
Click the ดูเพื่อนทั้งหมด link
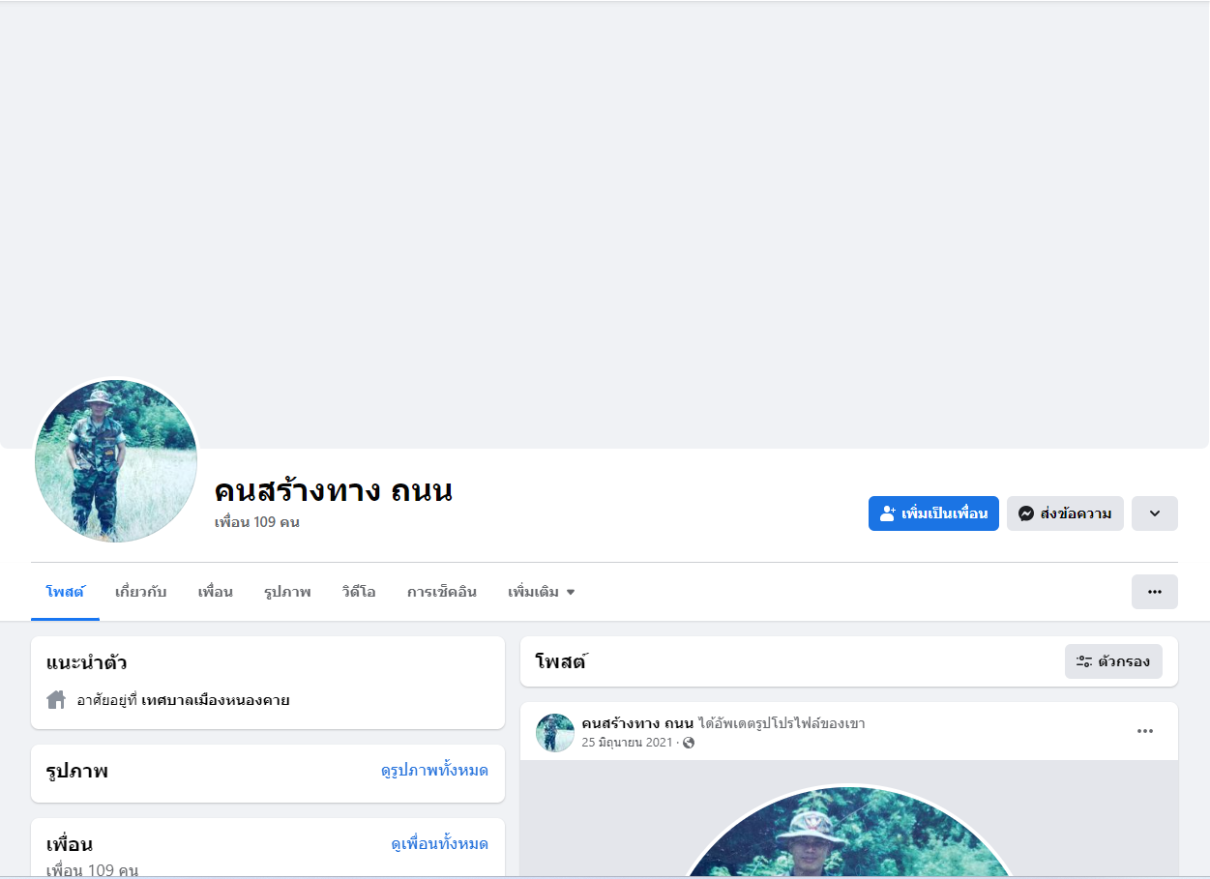point(439,844)
